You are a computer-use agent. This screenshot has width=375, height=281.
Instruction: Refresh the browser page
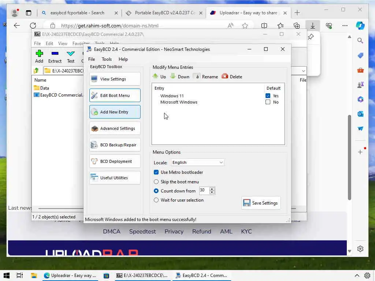coord(33,26)
